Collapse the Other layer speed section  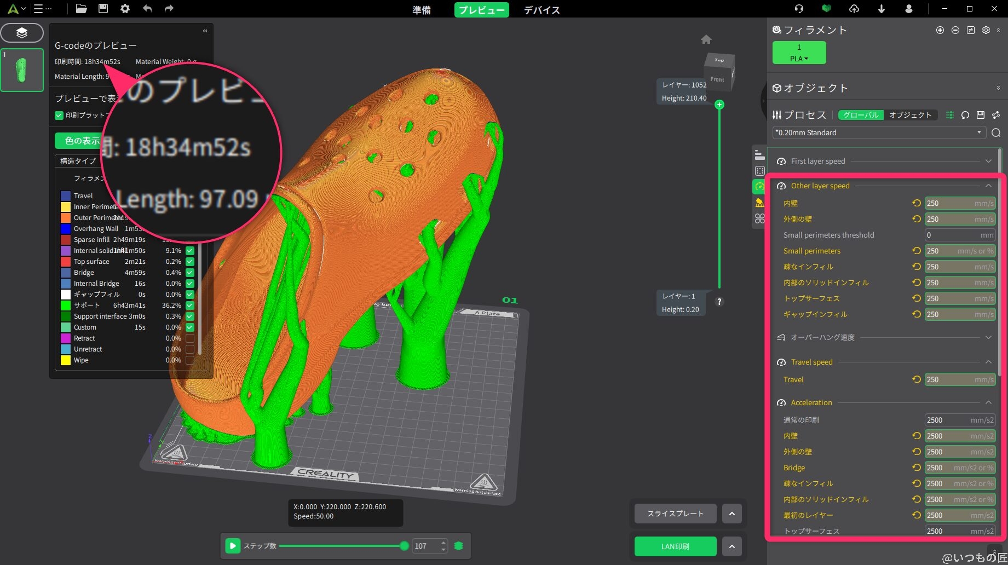pyautogui.click(x=989, y=186)
